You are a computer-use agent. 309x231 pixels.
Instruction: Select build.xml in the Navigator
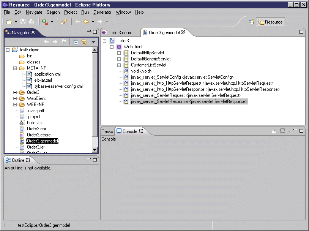(35, 123)
